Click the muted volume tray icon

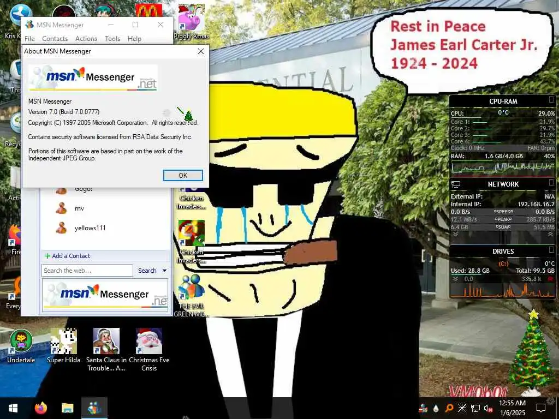(x=488, y=408)
